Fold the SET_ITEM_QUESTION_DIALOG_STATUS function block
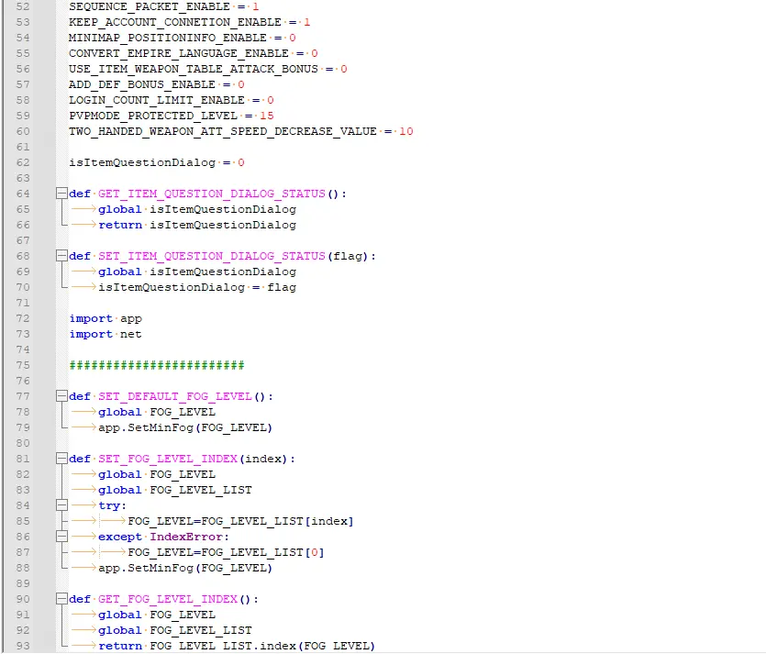 tap(61, 256)
